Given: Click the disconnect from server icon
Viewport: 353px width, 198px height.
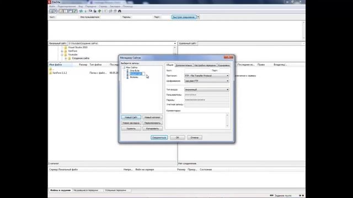Looking at the screenshot, I should [95, 11].
